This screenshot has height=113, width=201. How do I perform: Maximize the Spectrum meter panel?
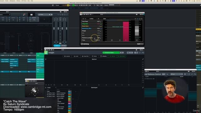point(143,59)
